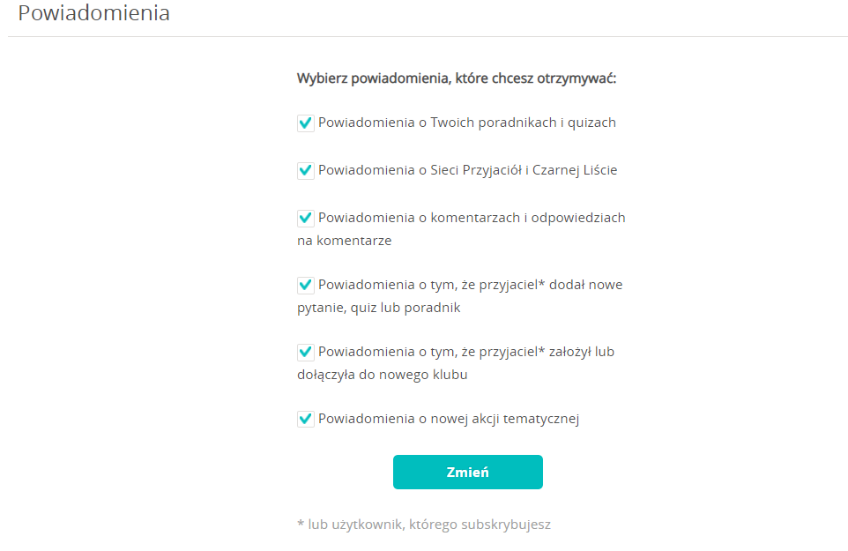
Task: Click the label text 'Powiadomienia o Twoich poradnikach i quizach'
Action: [467, 123]
